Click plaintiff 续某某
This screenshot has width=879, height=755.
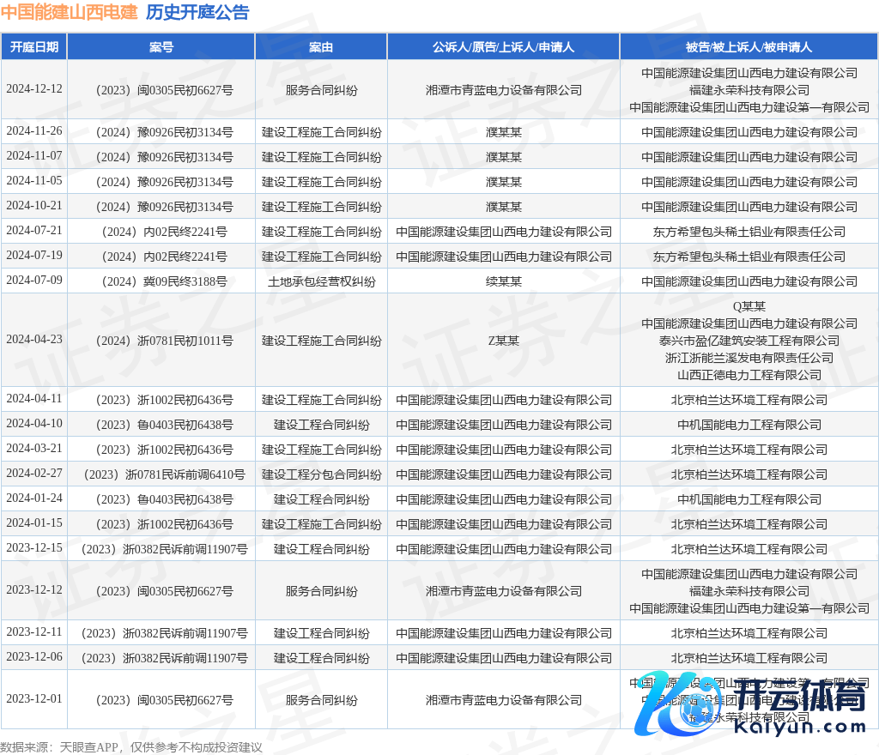(503, 281)
